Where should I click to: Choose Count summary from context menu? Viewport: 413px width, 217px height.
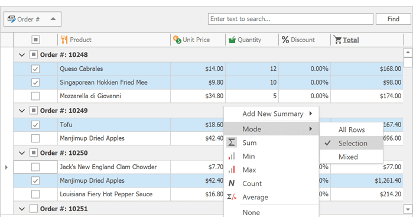[x=271, y=183]
